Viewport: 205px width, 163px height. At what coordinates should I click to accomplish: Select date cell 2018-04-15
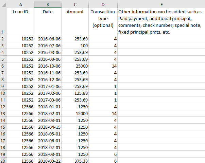pos(48,127)
